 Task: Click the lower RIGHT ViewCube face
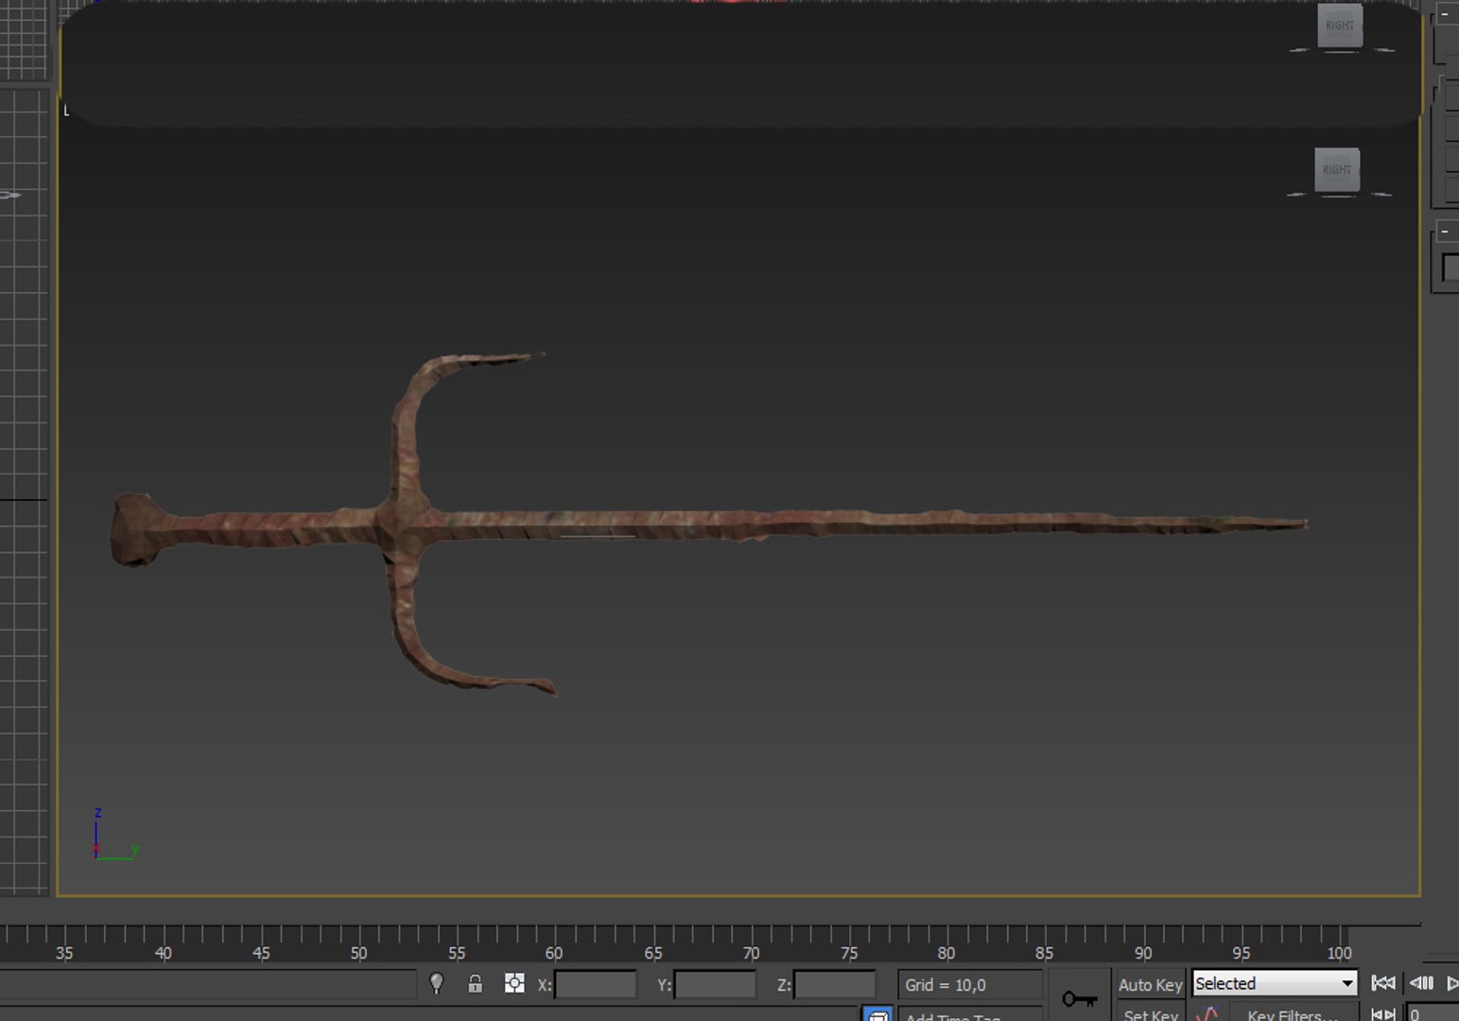pyautogui.click(x=1337, y=170)
